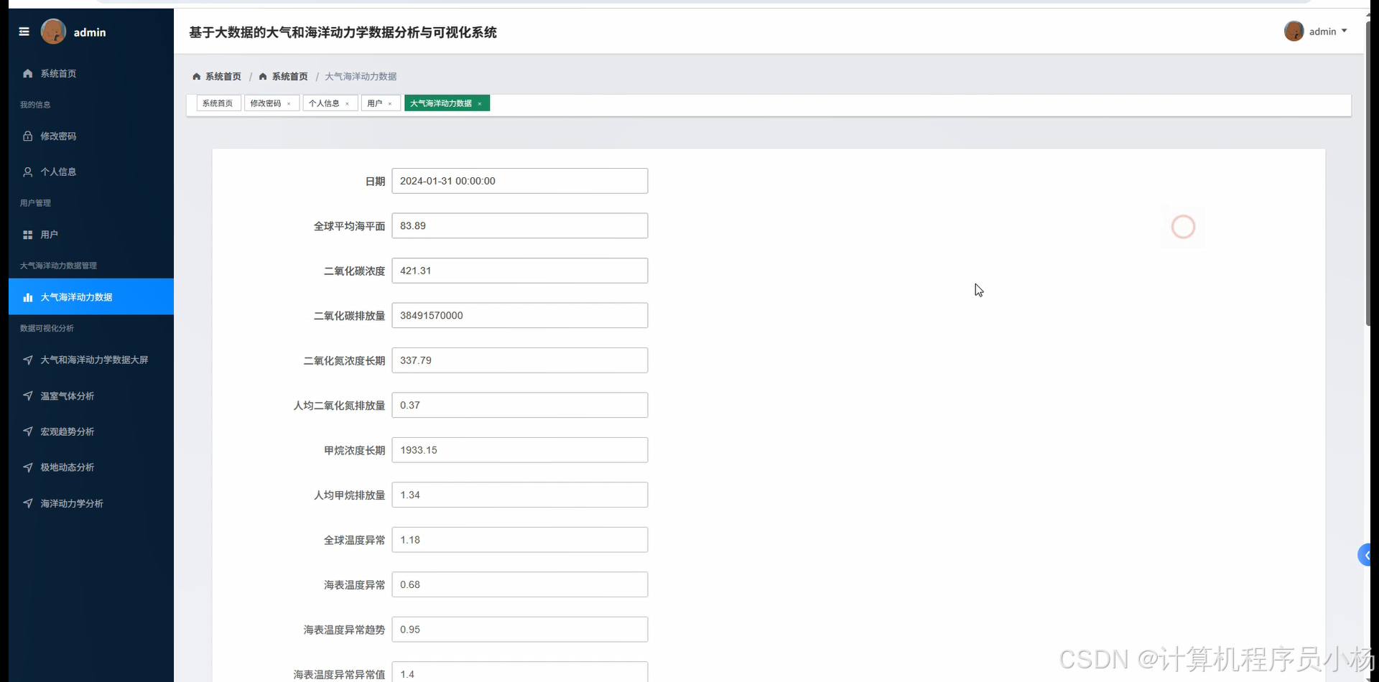Viewport: 1379px width, 682px height.
Task: Open 系统首页 in the sidebar menu
Action: [x=91, y=73]
